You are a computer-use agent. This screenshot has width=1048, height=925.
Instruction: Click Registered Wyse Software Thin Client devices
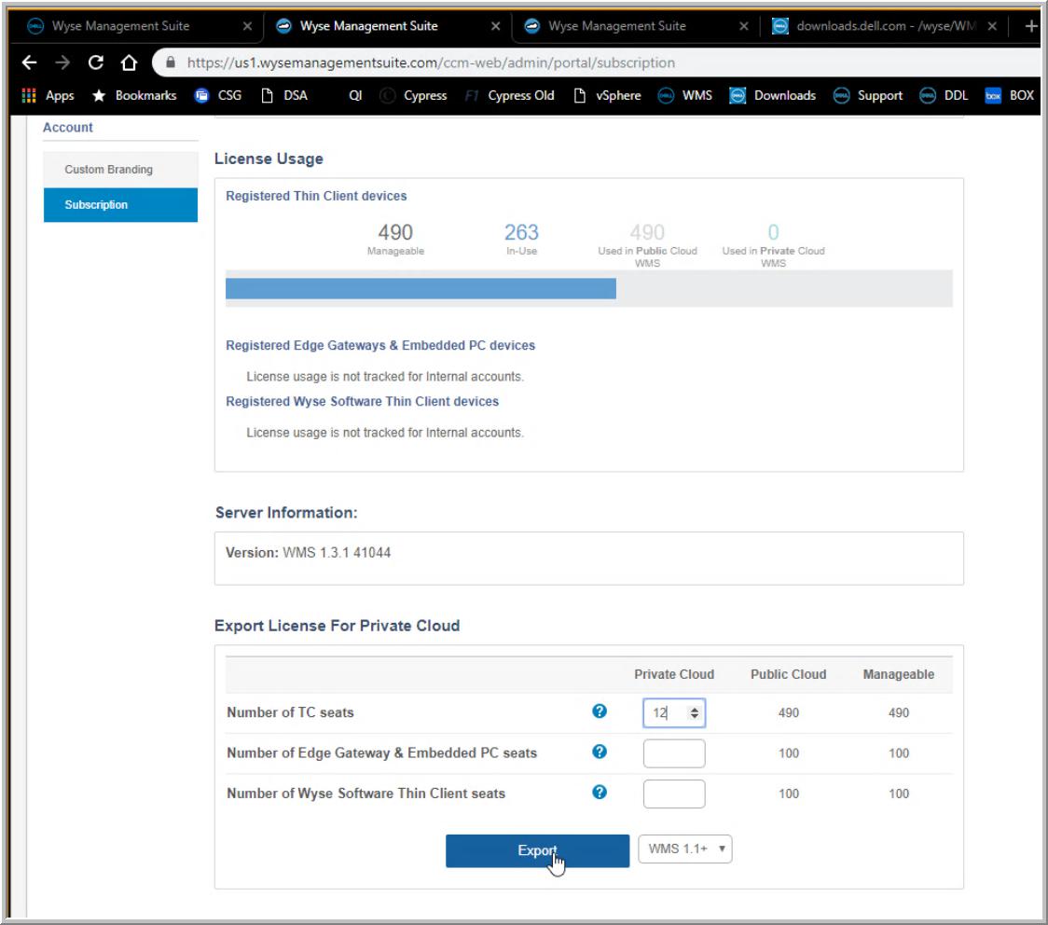pyautogui.click(x=363, y=402)
